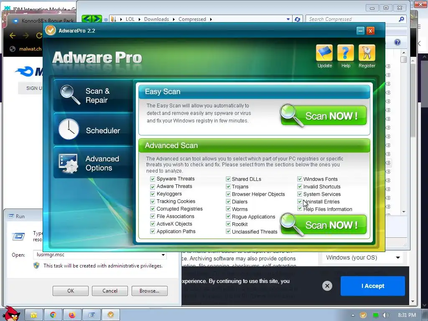Open Scan & Repair section

[93, 96]
